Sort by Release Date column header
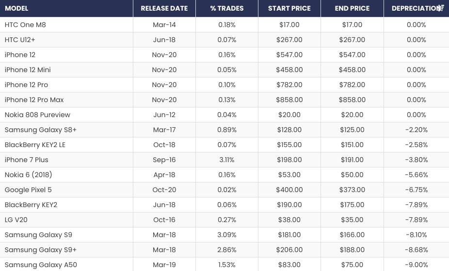This screenshot has height=271, width=449. (x=164, y=8)
